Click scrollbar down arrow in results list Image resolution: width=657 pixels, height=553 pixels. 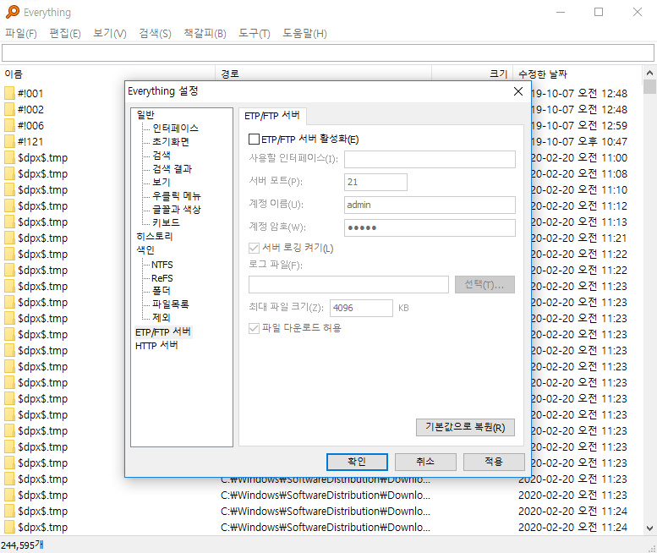(649, 528)
